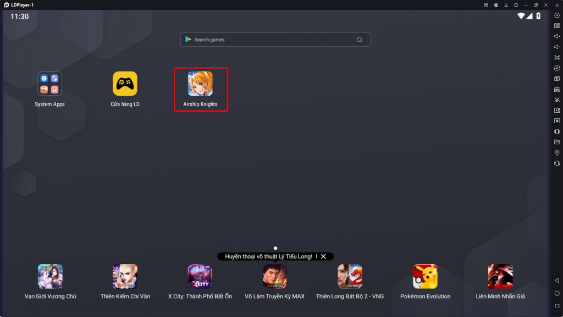Open LDPlayer settings hexagon icon in sidebar
The image size is (563, 317).
click(557, 15)
